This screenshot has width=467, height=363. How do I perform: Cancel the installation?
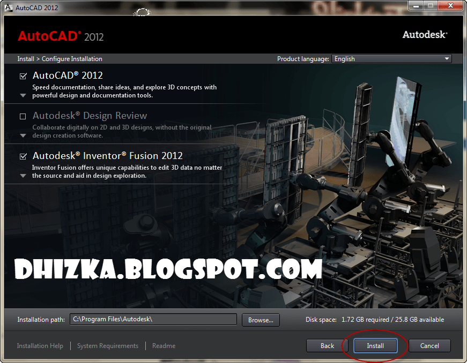coord(429,345)
